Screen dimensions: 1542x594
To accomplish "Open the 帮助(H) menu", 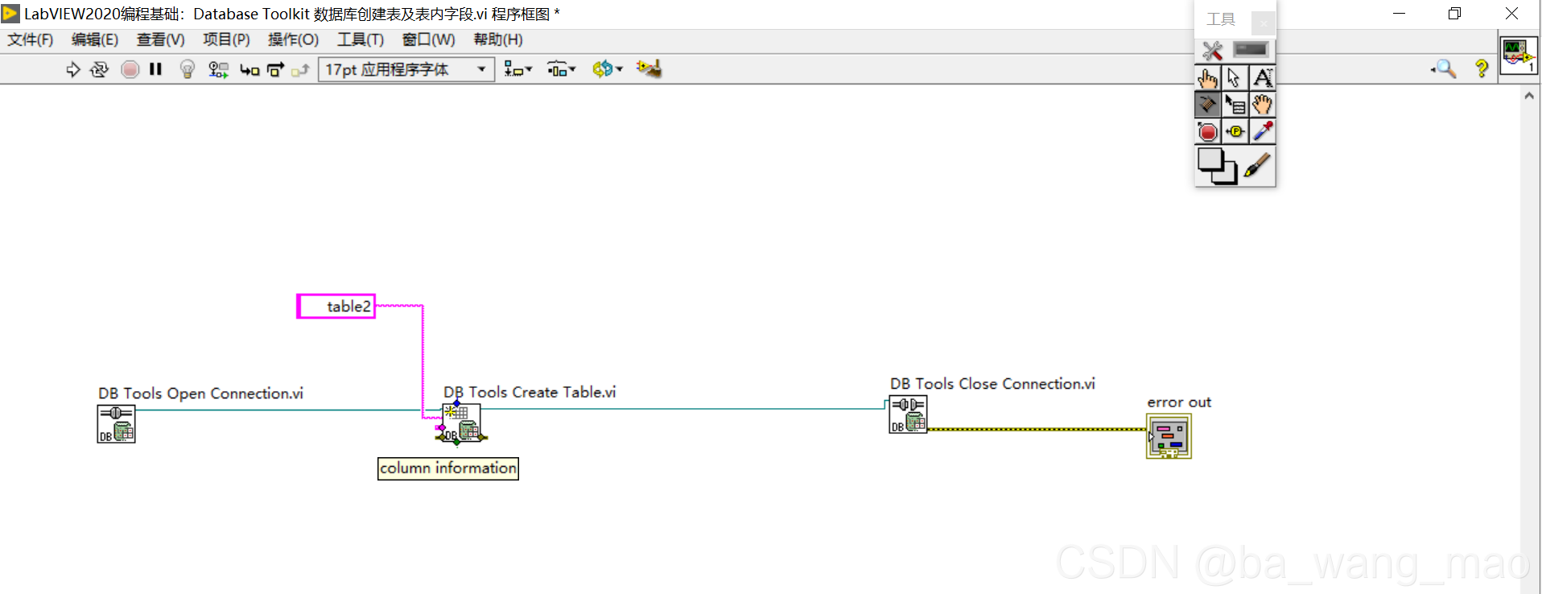I will (498, 39).
